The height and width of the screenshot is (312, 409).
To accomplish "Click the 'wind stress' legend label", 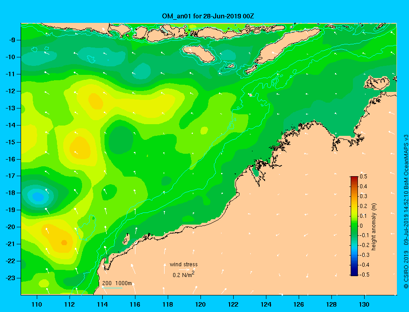I will click(x=183, y=264).
